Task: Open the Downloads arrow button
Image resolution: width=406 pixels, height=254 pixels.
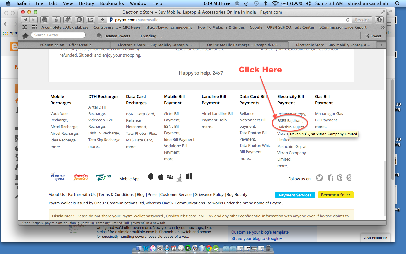Action: coord(379,20)
